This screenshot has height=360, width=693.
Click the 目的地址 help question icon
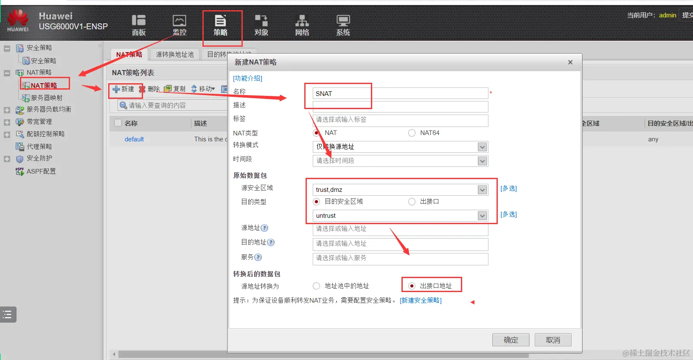click(x=271, y=242)
